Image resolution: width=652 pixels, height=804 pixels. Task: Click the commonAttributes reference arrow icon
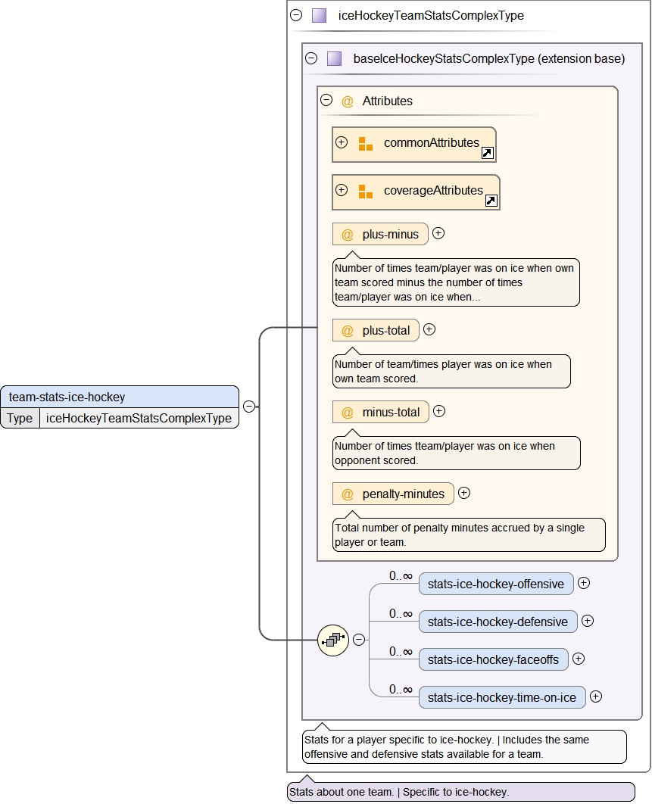(488, 154)
